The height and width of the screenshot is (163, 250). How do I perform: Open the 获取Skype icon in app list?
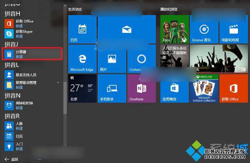[9, 34]
